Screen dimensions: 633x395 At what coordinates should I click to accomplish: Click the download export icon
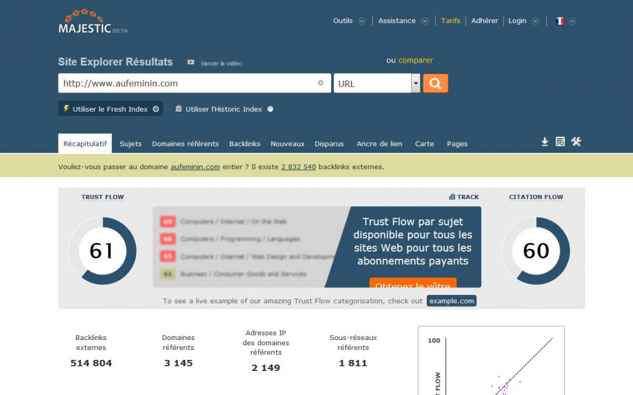[x=544, y=142]
